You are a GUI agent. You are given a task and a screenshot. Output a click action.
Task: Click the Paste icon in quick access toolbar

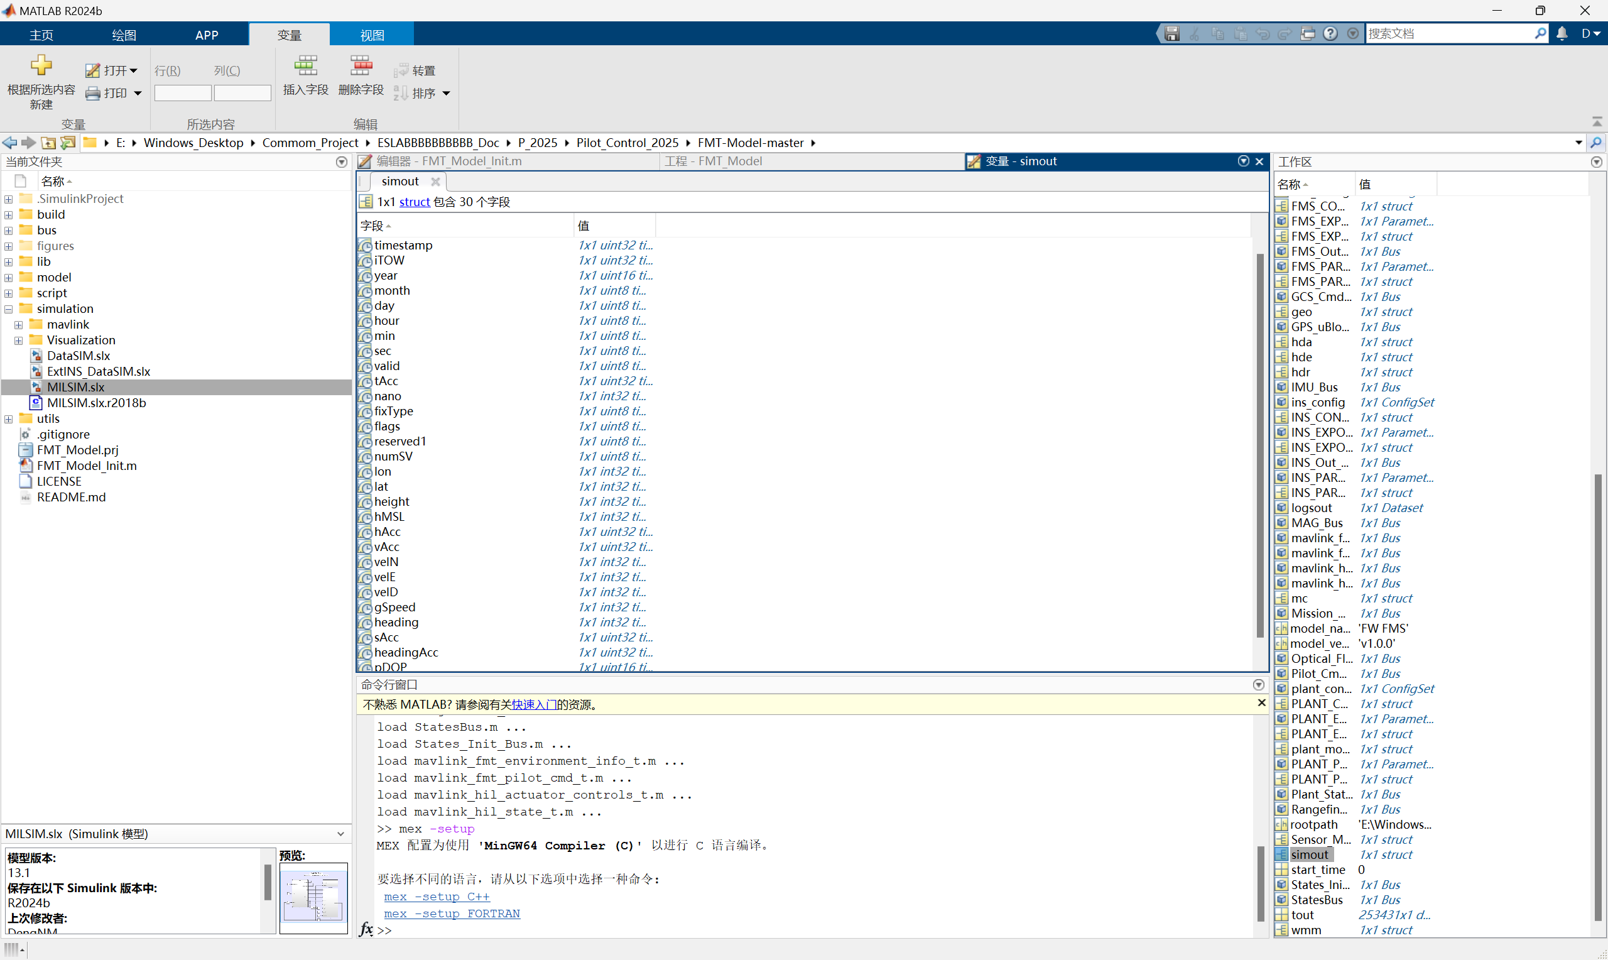1240,34
